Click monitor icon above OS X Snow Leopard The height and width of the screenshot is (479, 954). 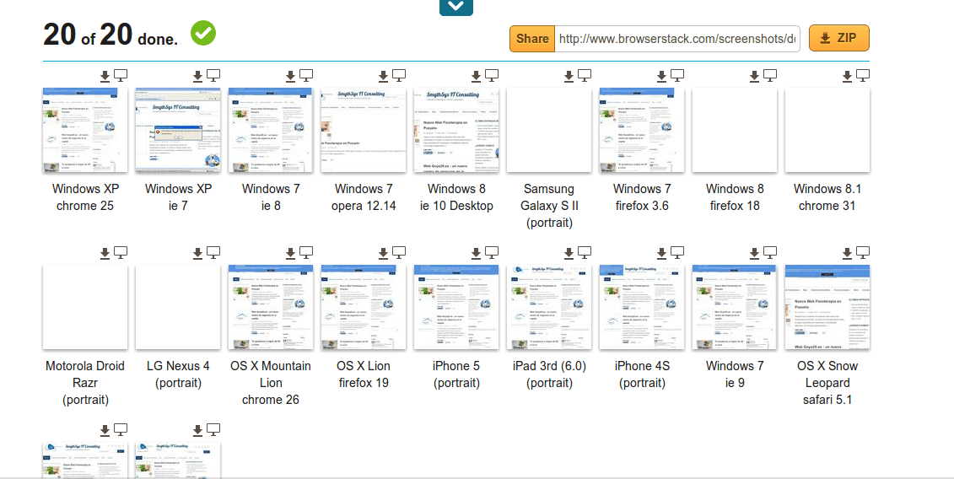863,253
